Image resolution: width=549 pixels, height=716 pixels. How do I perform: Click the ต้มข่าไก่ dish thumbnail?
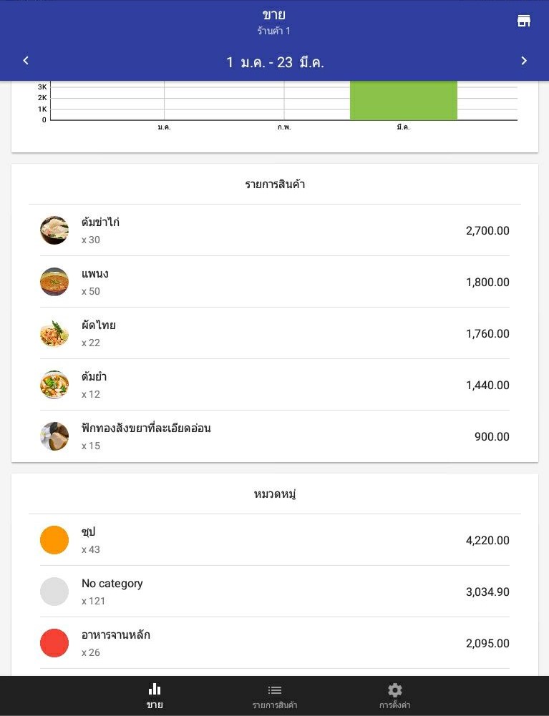(x=54, y=230)
